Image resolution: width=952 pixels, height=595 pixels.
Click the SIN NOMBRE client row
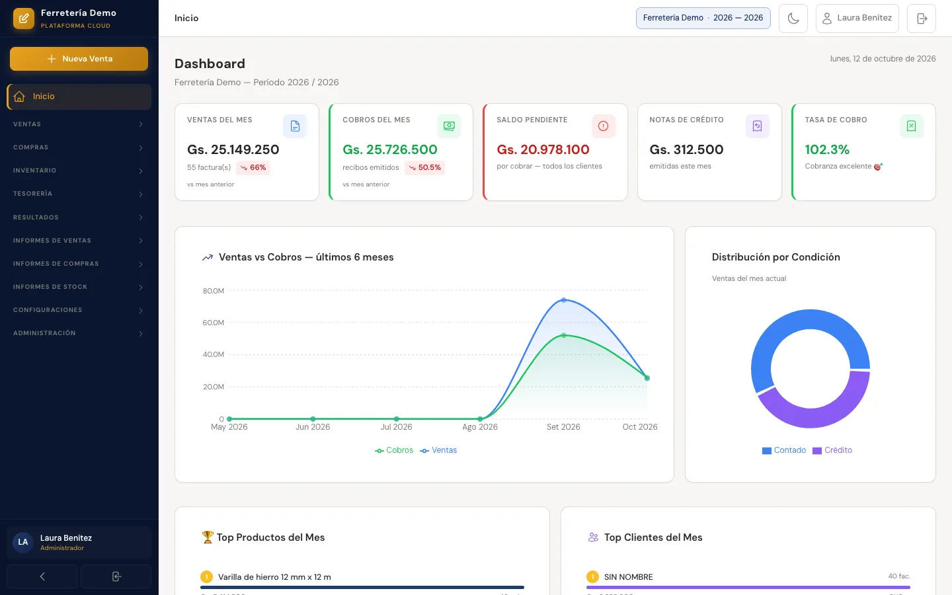(x=748, y=583)
